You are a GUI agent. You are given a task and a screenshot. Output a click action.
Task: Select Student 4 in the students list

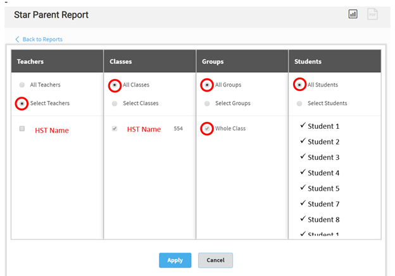[323, 173]
